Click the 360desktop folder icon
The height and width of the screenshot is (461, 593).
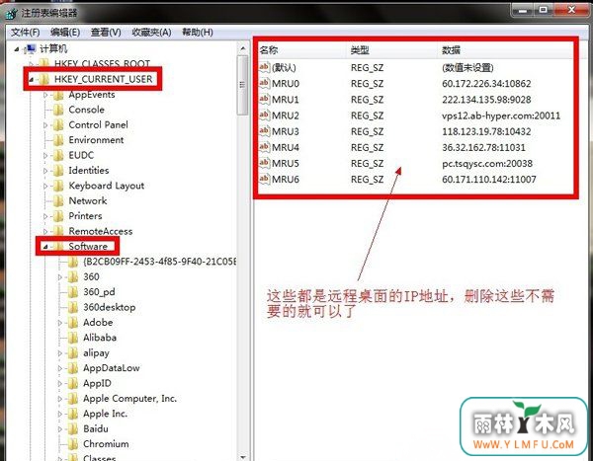click(73, 307)
